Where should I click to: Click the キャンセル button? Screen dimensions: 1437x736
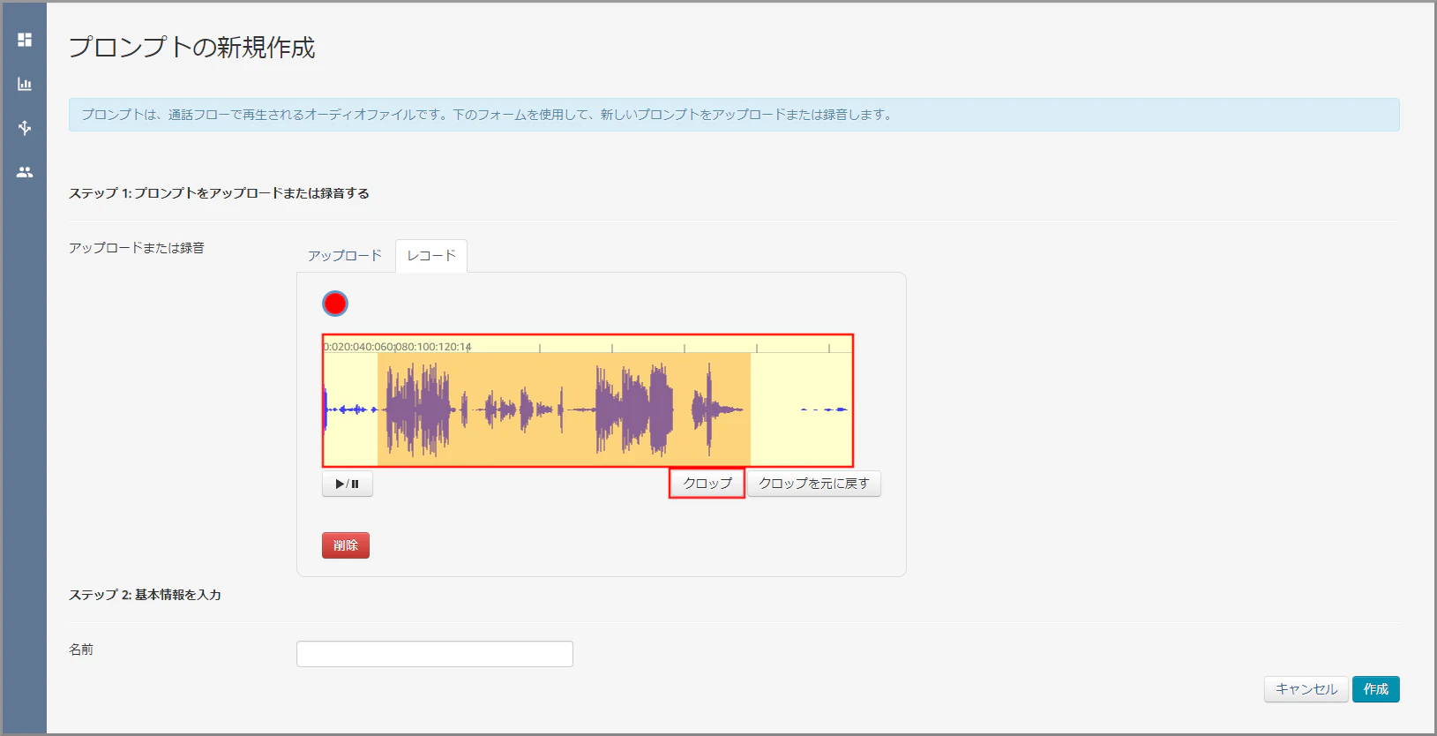[1306, 689]
